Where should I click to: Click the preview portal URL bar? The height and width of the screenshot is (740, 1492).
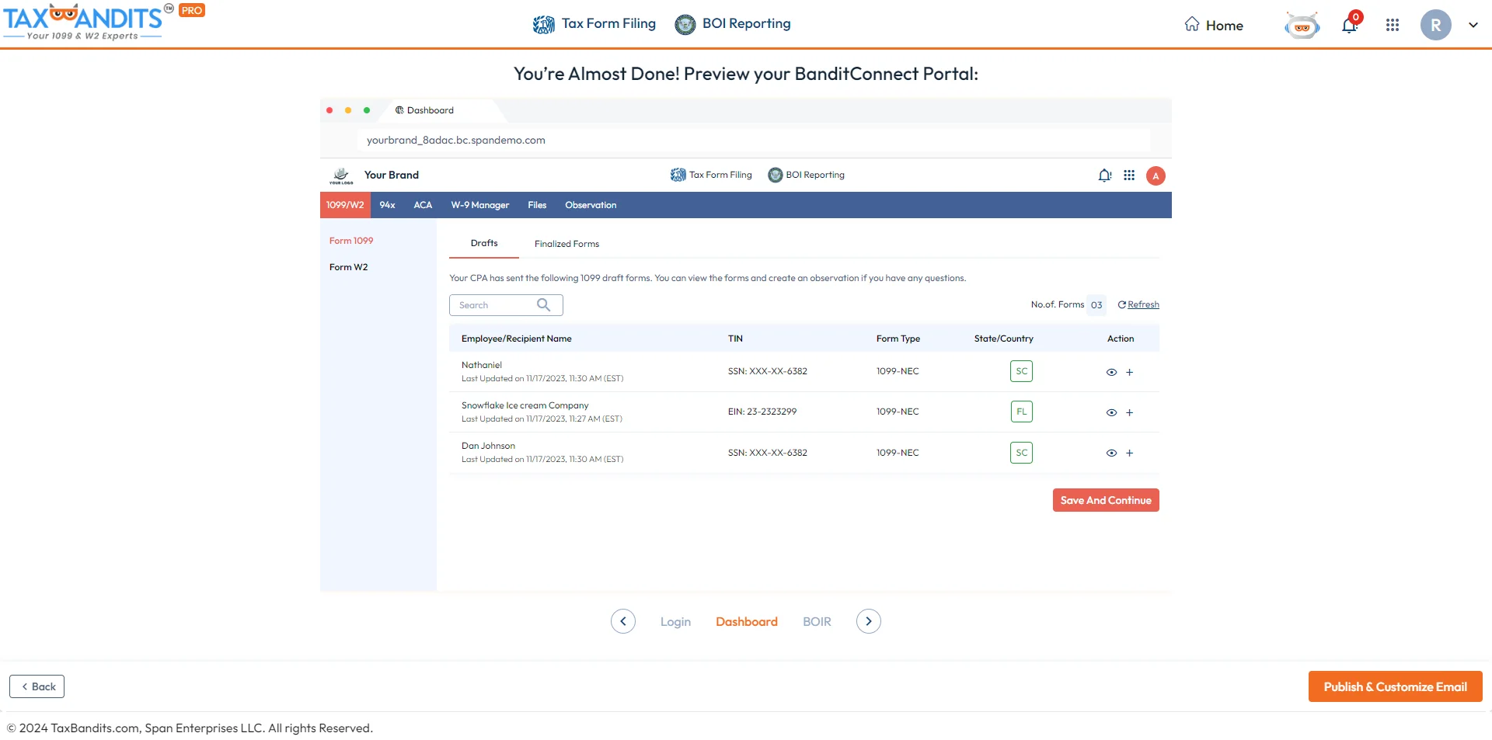[x=753, y=141]
